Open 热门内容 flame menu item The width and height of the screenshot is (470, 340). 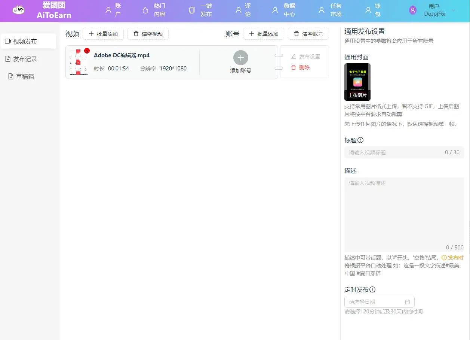click(154, 10)
